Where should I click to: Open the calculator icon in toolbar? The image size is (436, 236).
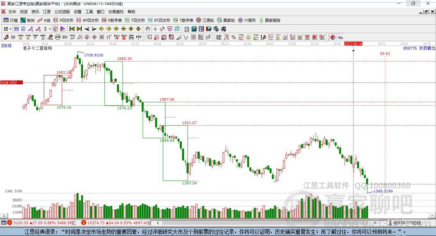pyautogui.click(x=194, y=29)
